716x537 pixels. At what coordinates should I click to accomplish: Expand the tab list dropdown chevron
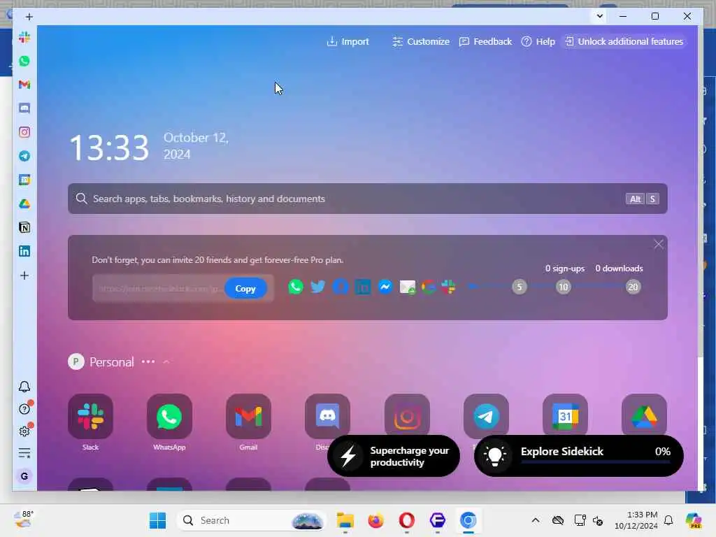599,16
